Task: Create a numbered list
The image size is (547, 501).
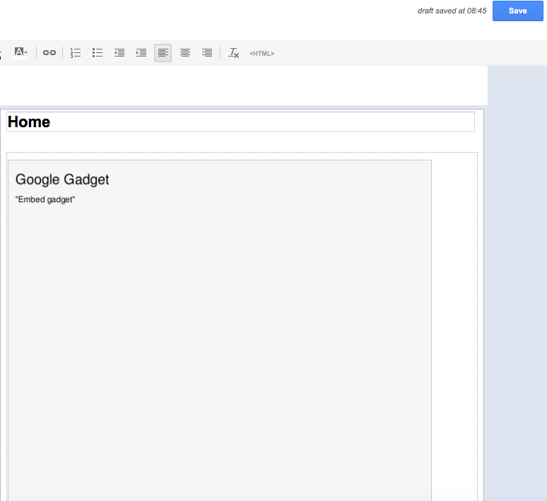Action: pos(76,53)
